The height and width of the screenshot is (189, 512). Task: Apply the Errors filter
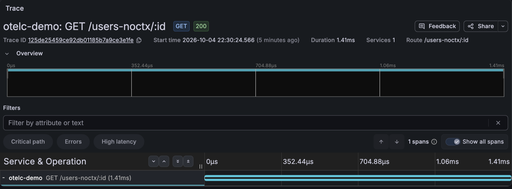73,142
